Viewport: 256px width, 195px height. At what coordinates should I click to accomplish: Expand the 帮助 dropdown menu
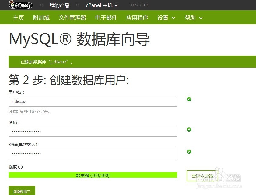pyautogui.click(x=194, y=18)
